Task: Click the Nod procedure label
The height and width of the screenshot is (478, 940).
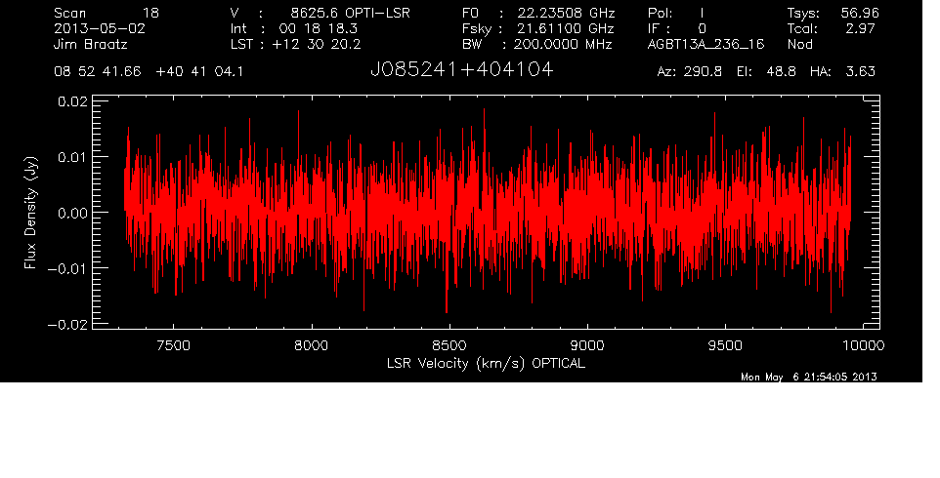Action: click(799, 44)
